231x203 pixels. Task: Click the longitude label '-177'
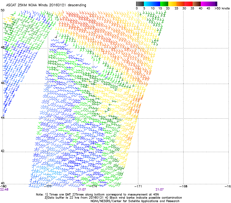point(48,186)
